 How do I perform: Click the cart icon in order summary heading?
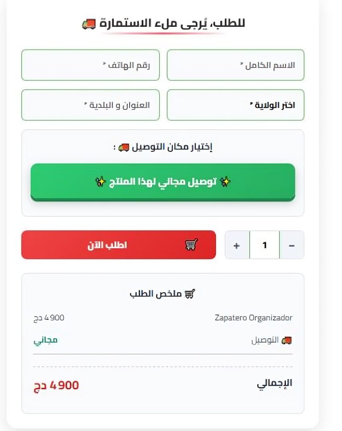(x=189, y=294)
